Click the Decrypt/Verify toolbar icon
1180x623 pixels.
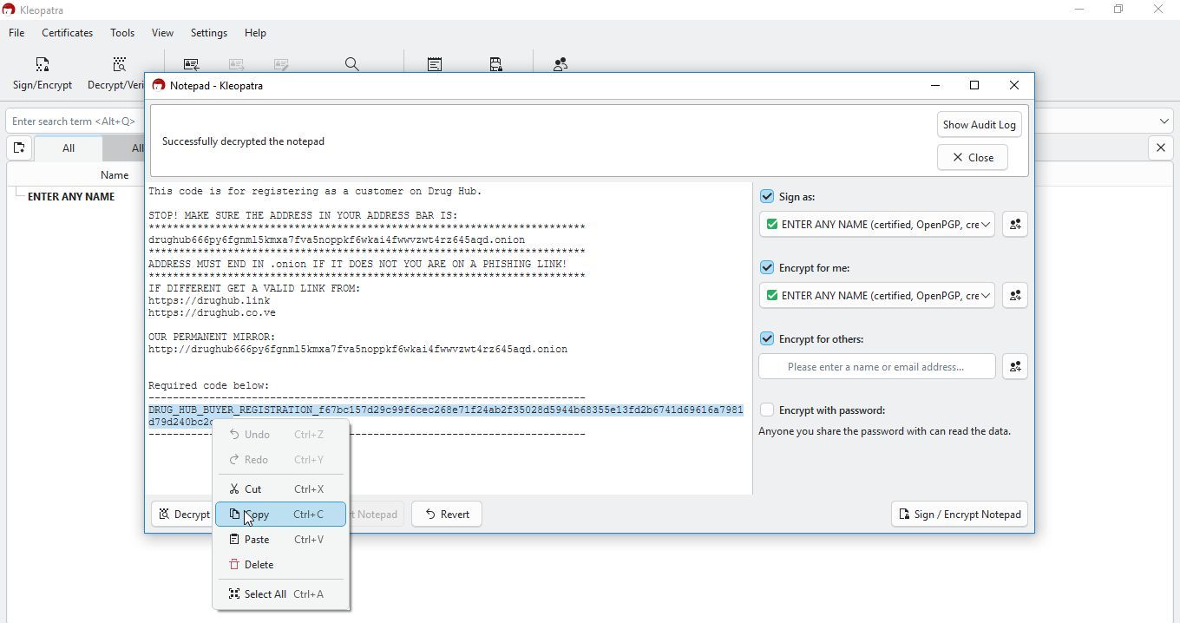pyautogui.click(x=120, y=65)
